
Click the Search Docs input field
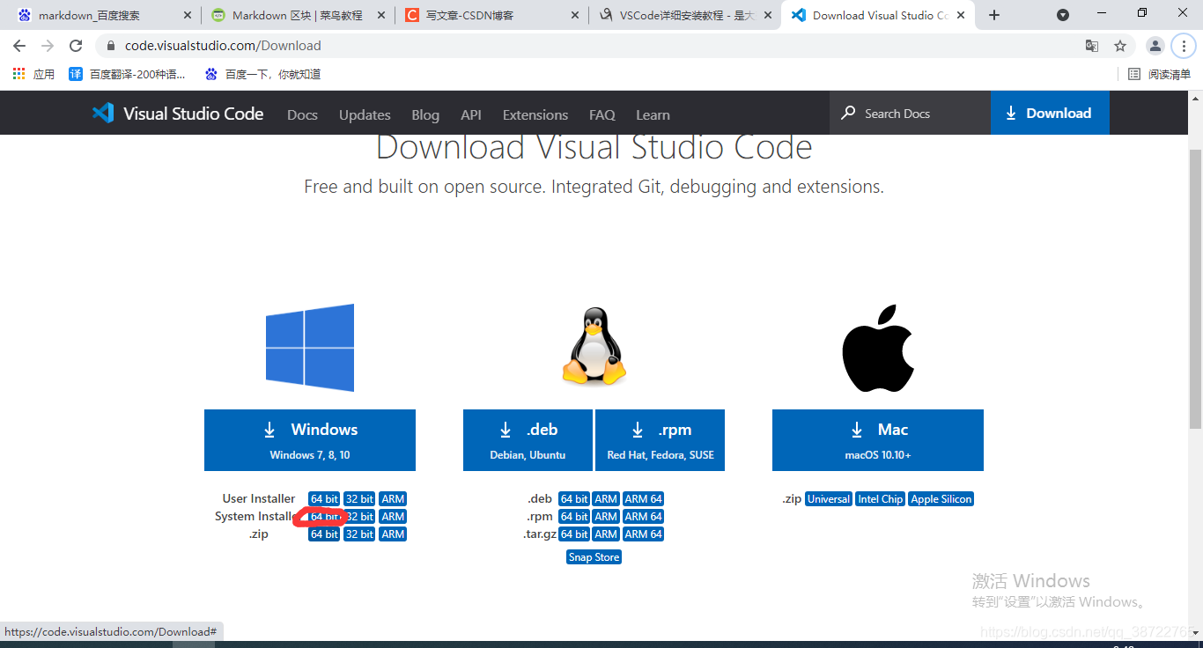[911, 113]
